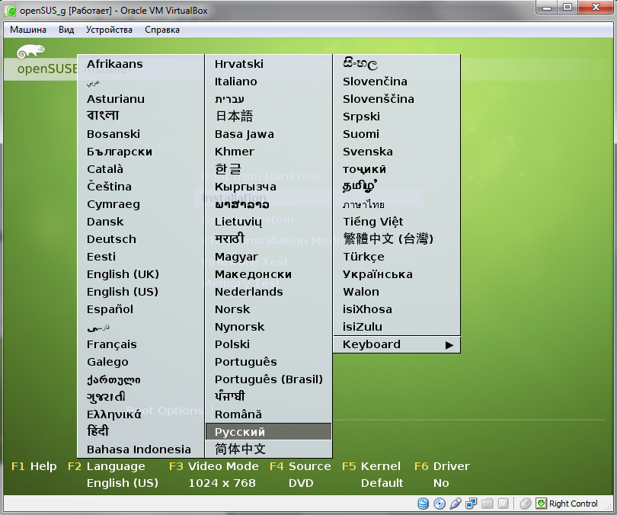Choose Eesti language entry
This screenshot has height=515, width=617.
(x=141, y=257)
